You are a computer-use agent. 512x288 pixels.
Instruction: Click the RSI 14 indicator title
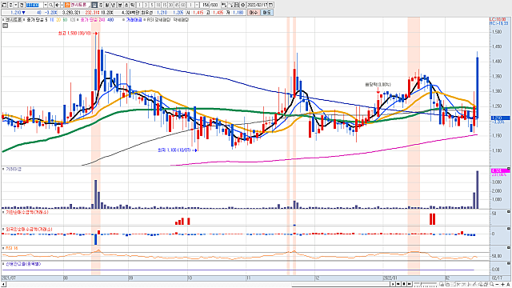click(11, 248)
